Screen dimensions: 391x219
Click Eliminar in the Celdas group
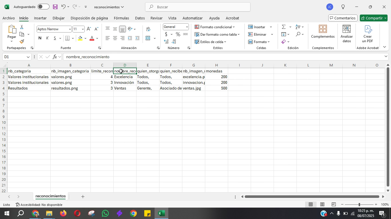point(257,34)
